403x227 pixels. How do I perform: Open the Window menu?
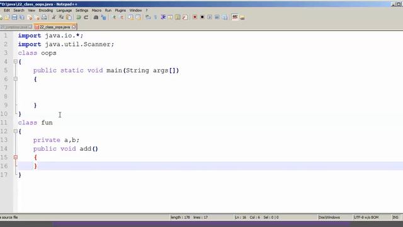click(135, 10)
